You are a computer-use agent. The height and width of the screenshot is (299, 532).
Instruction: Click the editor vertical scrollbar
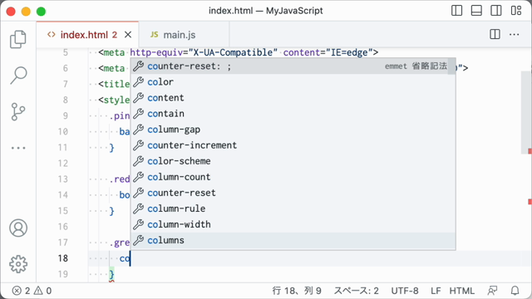point(526,113)
